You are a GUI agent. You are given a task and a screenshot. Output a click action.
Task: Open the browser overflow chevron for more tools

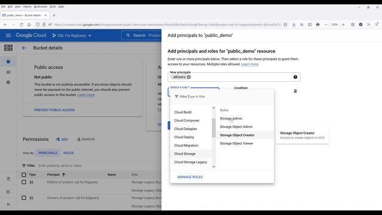coord(369,24)
